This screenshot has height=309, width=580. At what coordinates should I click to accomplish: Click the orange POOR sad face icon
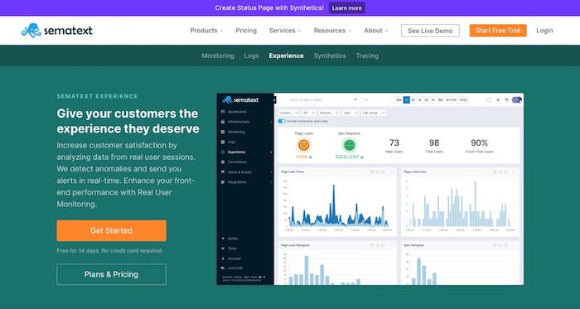pos(304,145)
